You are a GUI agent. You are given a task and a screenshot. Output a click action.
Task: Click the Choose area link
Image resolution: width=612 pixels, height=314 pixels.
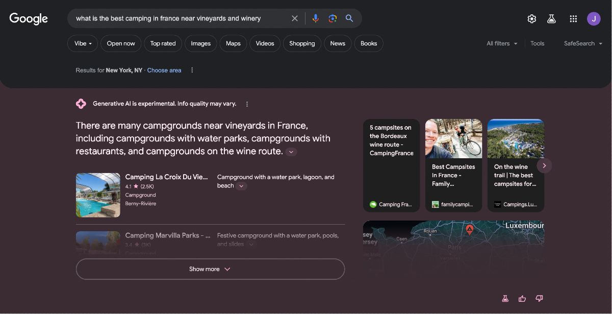tap(164, 70)
